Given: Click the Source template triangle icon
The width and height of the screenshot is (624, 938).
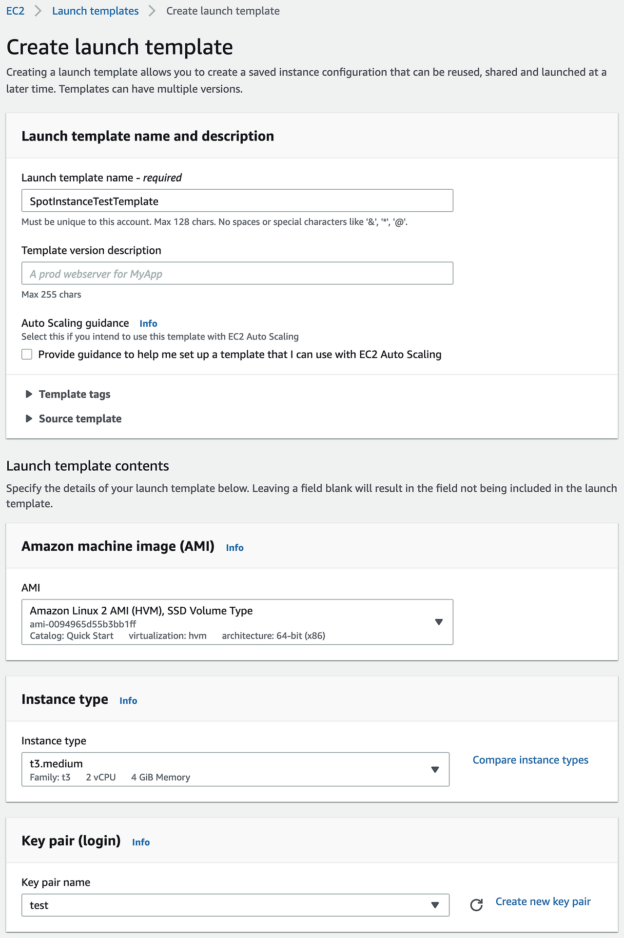Looking at the screenshot, I should click(29, 419).
